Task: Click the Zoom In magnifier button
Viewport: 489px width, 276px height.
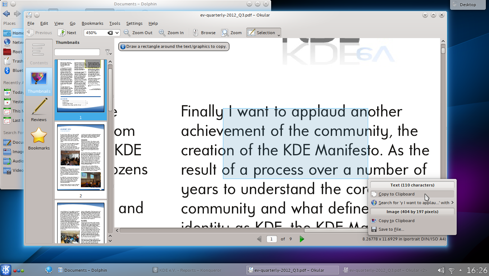Action: pyautogui.click(x=172, y=33)
